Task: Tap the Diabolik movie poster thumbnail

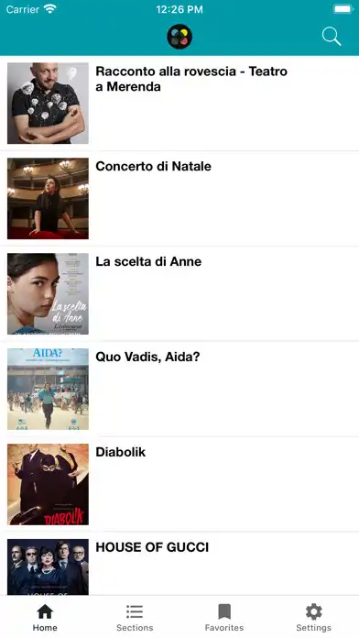Action: point(48,484)
